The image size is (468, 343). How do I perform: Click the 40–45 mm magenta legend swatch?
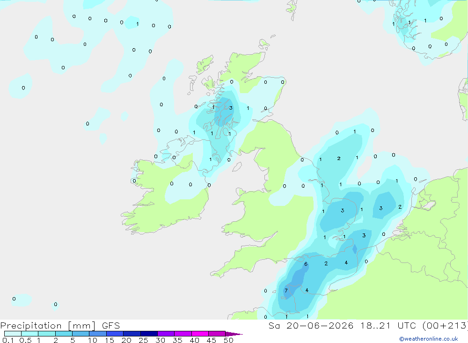pos(200,334)
